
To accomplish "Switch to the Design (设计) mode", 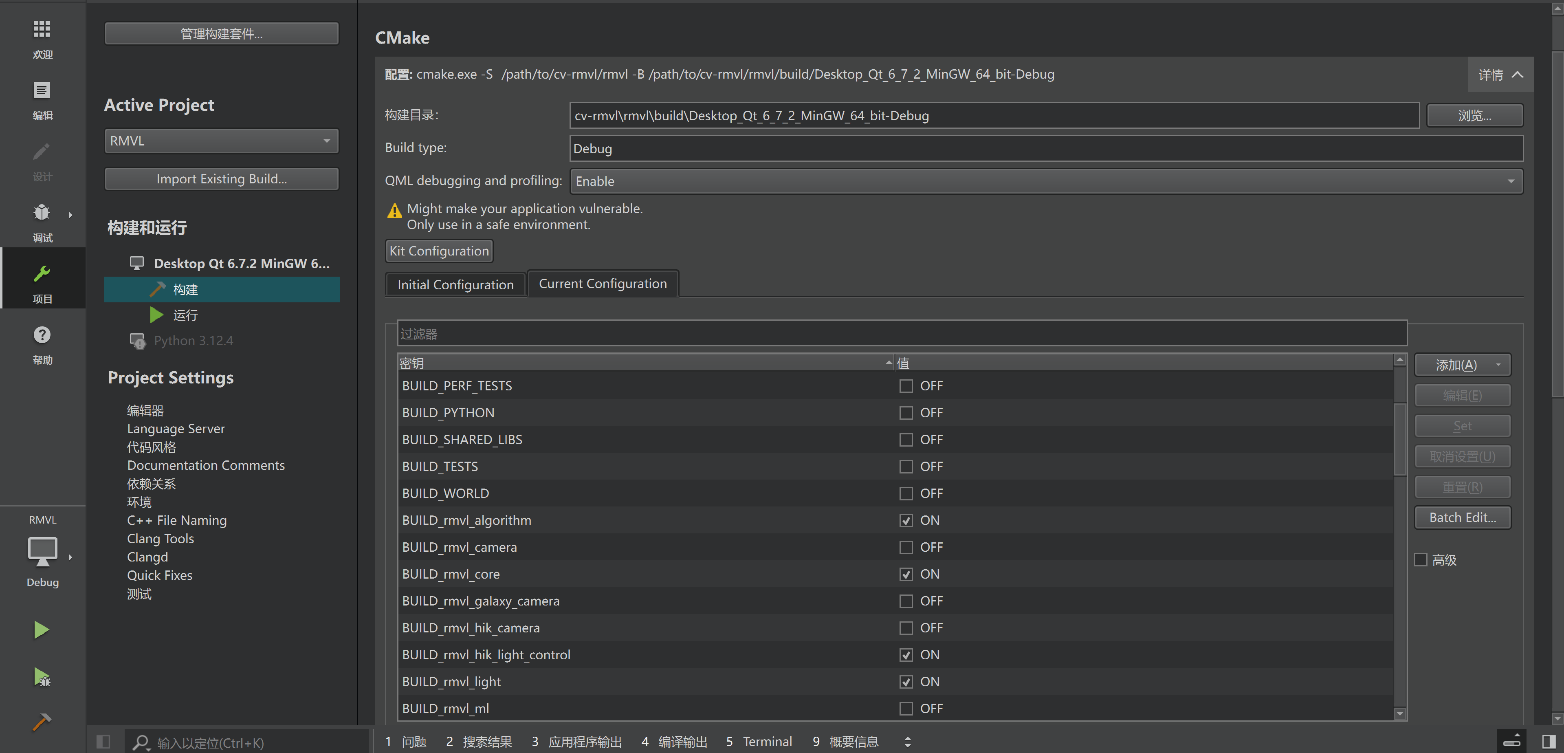I will click(42, 161).
